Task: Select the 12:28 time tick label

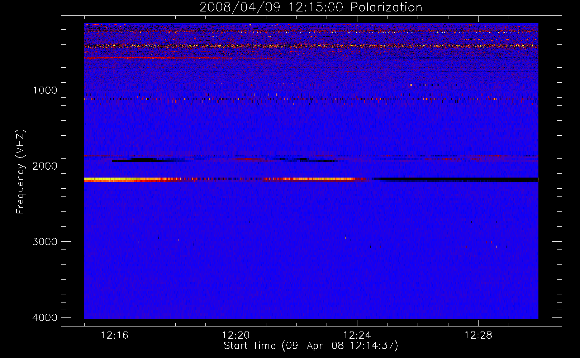Action: [478, 335]
